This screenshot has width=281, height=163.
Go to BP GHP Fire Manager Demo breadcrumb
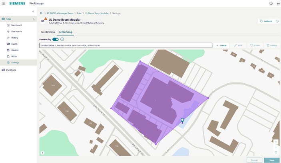click(x=60, y=13)
